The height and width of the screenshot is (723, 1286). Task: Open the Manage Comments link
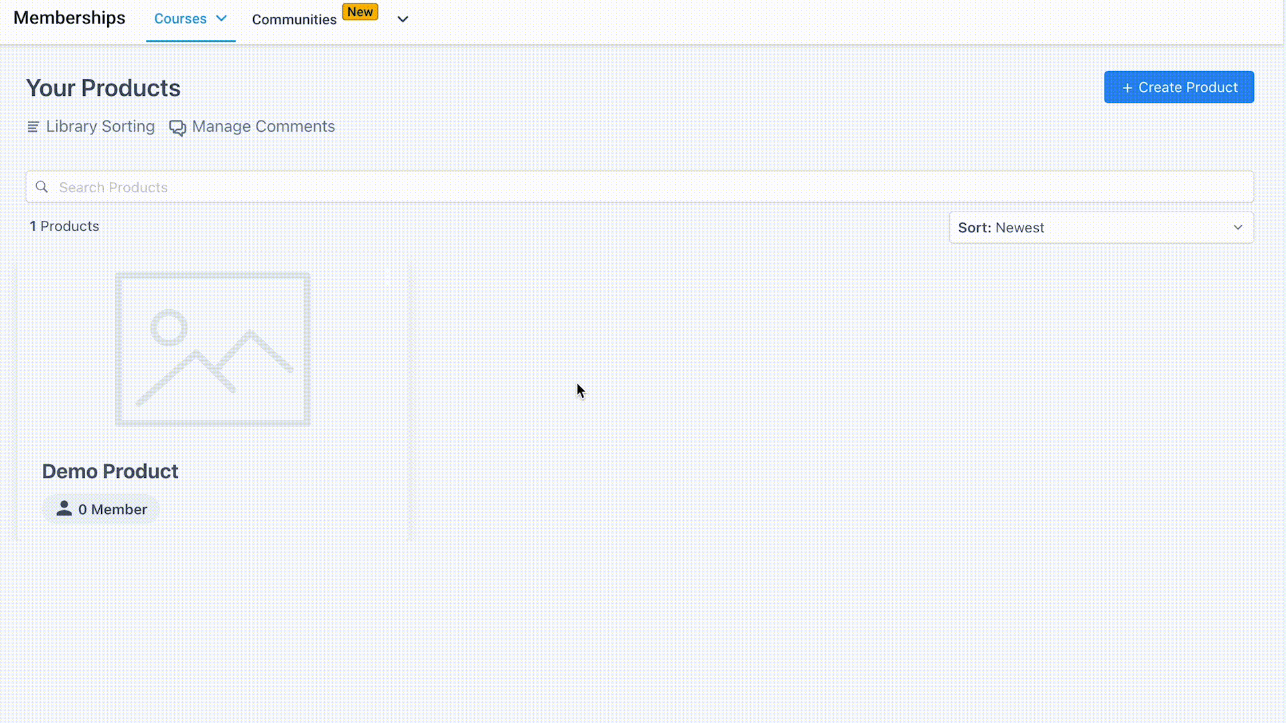click(263, 127)
